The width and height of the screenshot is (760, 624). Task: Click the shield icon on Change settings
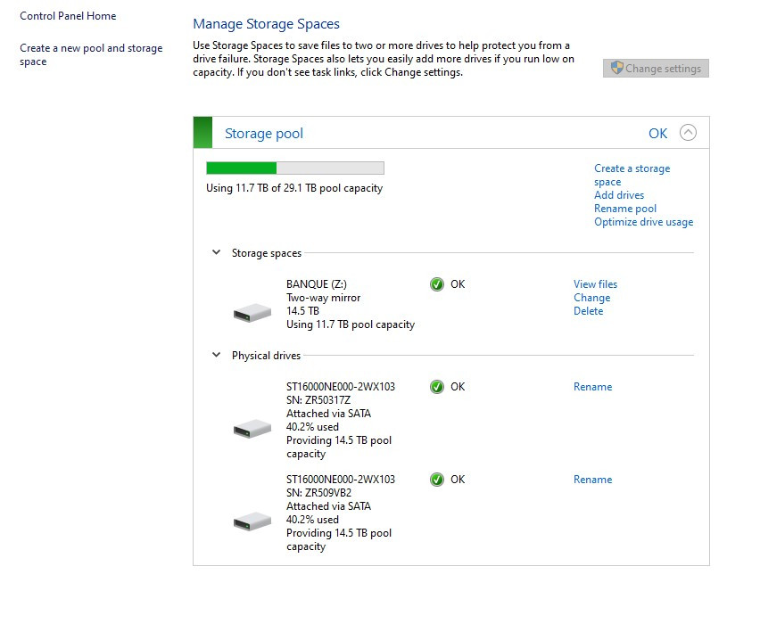[x=615, y=69]
